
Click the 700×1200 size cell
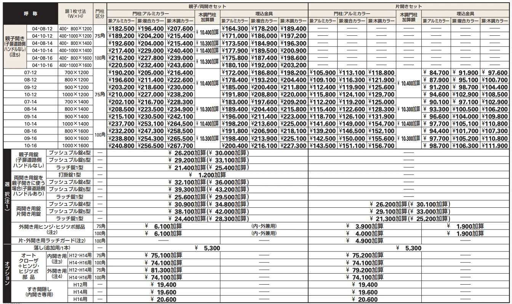[76, 73]
